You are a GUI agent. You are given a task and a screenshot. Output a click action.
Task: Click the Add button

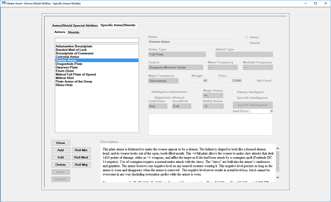(x=60, y=150)
